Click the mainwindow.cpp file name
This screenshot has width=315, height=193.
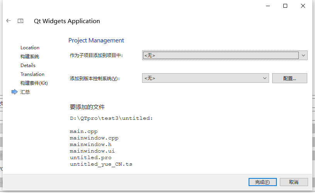pos(94,138)
